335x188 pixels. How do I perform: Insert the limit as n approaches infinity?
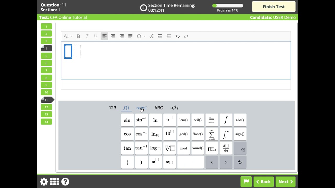tap(212, 120)
